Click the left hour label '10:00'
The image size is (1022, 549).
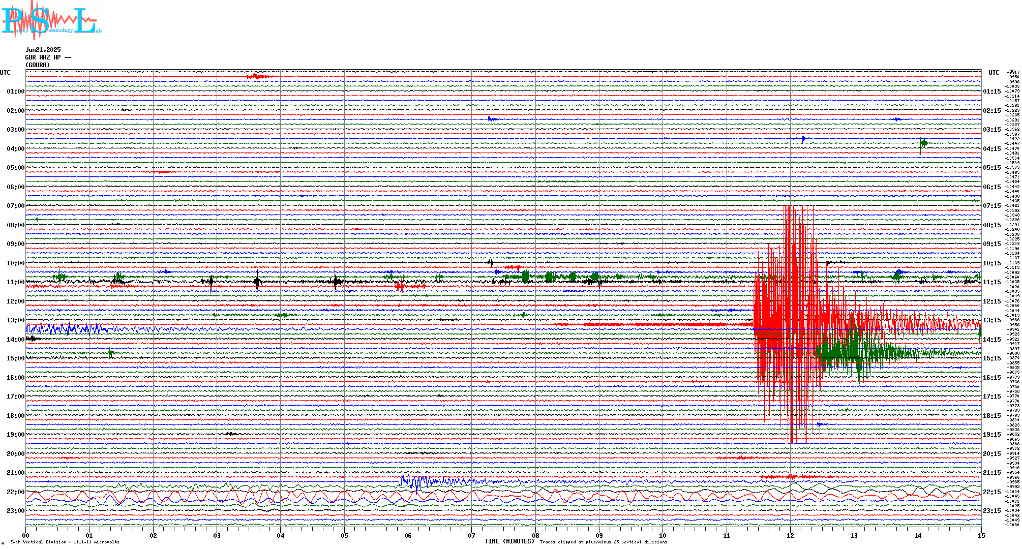coord(16,263)
